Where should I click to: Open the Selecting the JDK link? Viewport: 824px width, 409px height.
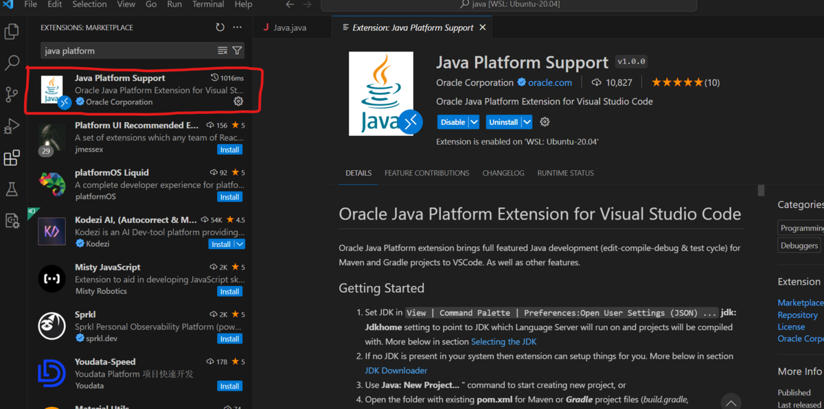pos(503,341)
